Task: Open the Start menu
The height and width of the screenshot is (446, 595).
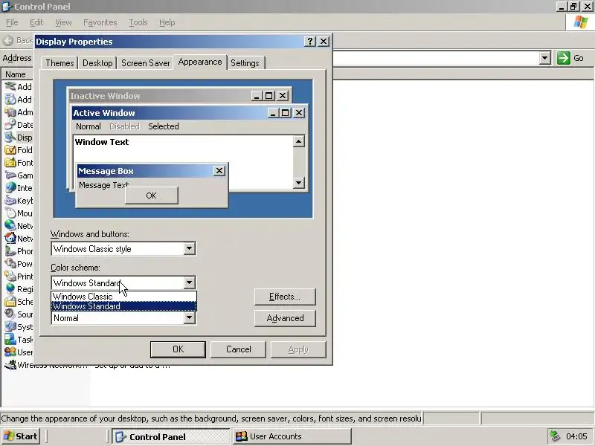Action: coord(22,436)
